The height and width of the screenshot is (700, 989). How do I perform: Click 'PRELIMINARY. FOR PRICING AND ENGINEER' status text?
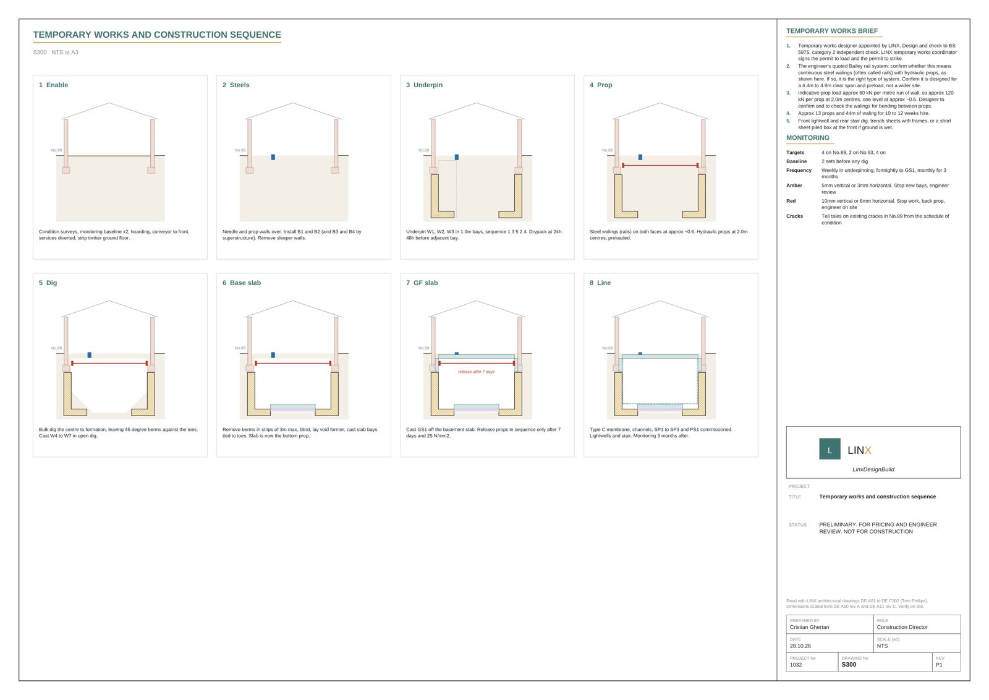click(x=878, y=524)
